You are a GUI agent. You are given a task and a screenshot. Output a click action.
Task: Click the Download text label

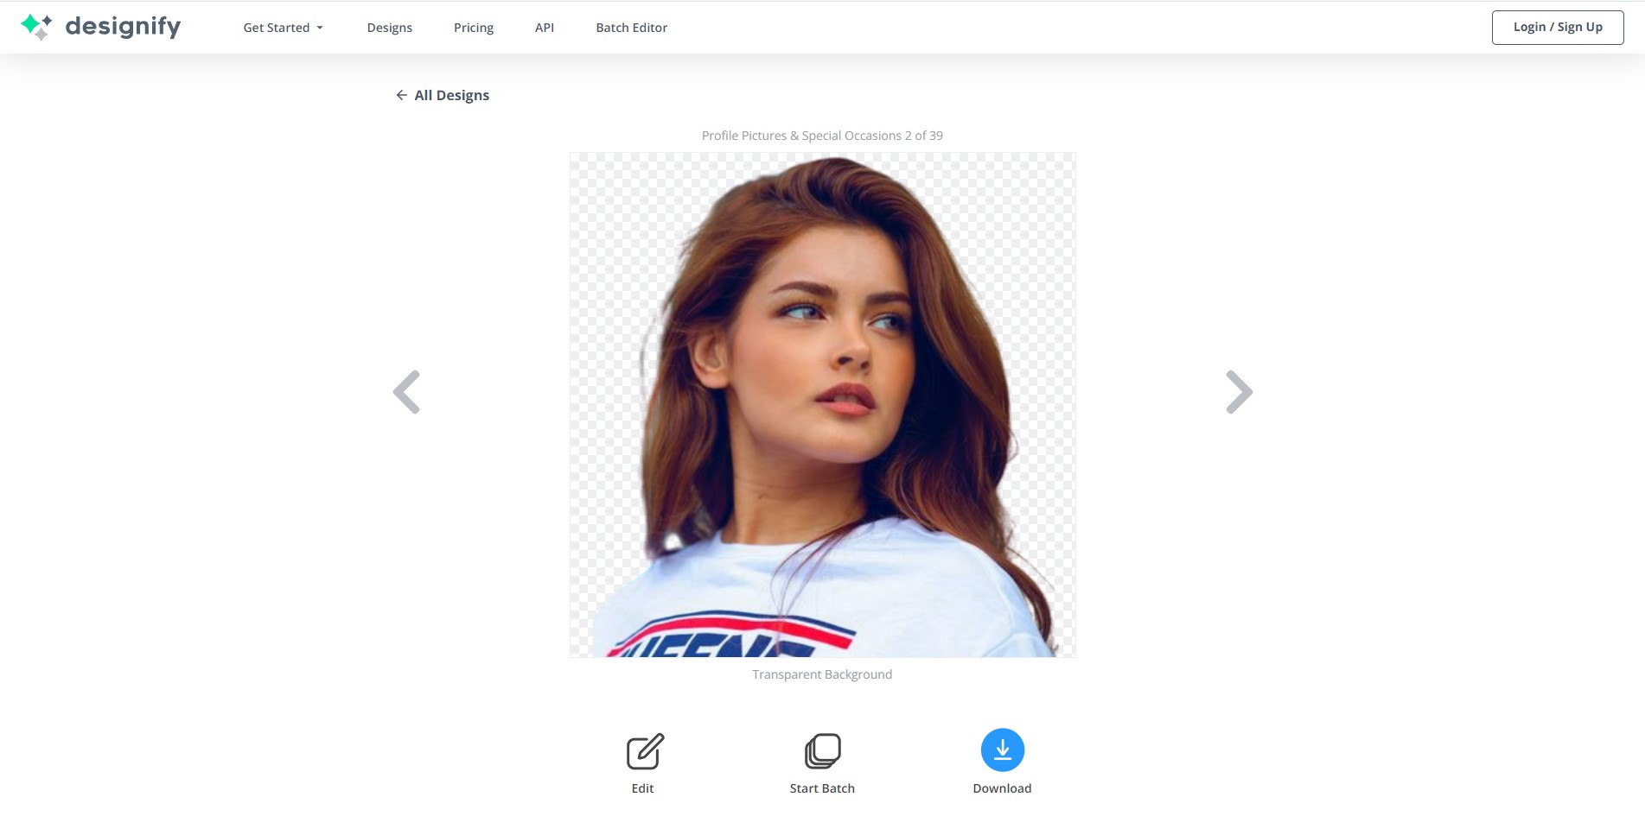(x=1003, y=788)
